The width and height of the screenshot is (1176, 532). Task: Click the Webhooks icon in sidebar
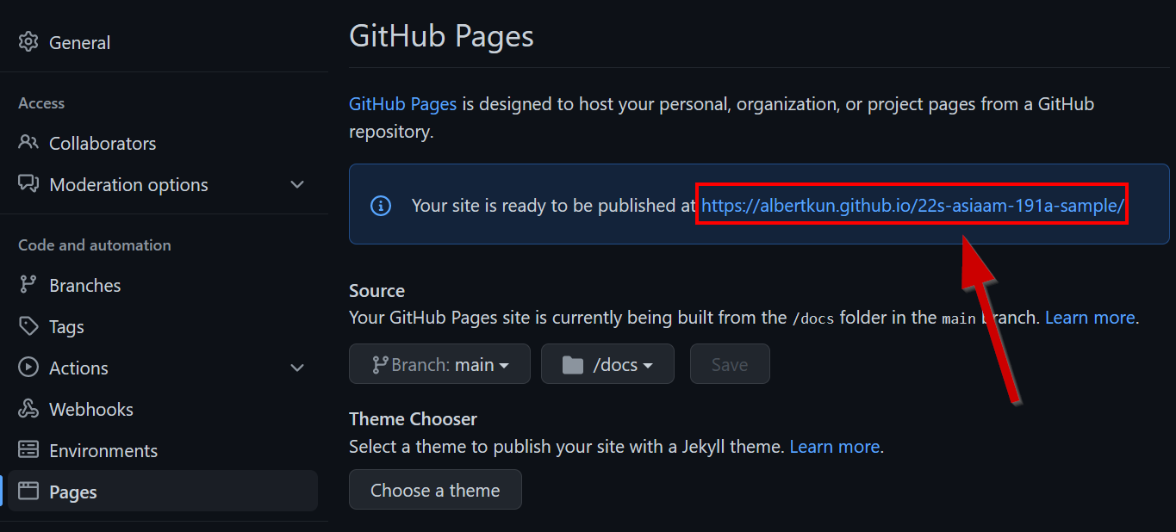(x=28, y=409)
